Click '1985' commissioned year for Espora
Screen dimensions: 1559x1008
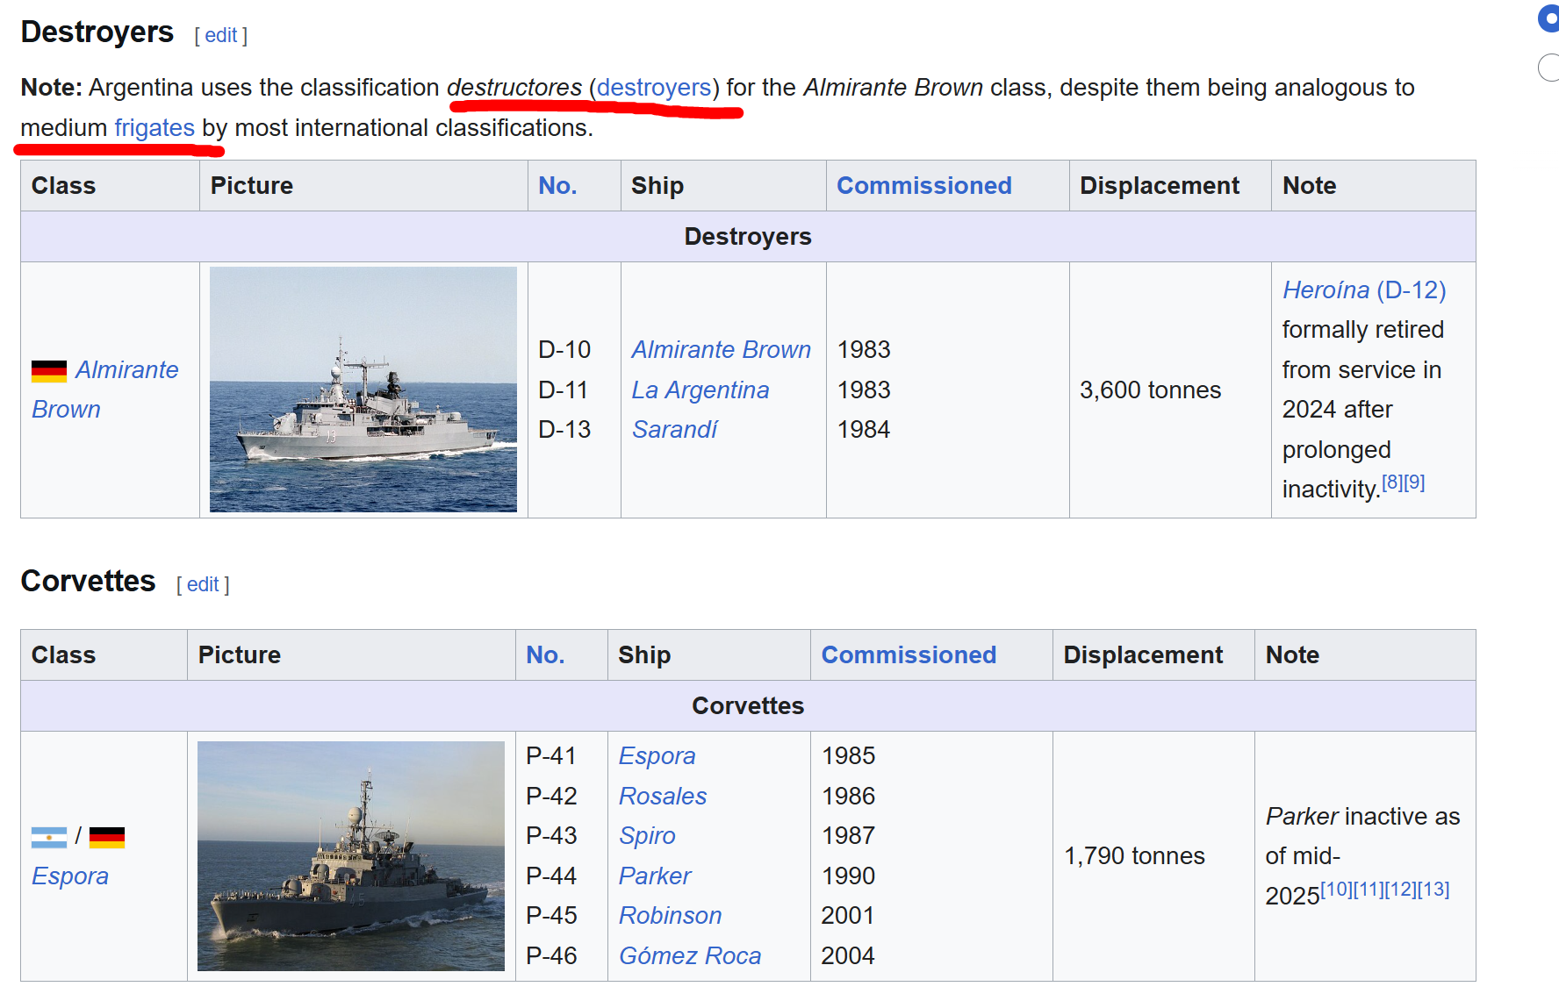pyautogui.click(x=848, y=756)
